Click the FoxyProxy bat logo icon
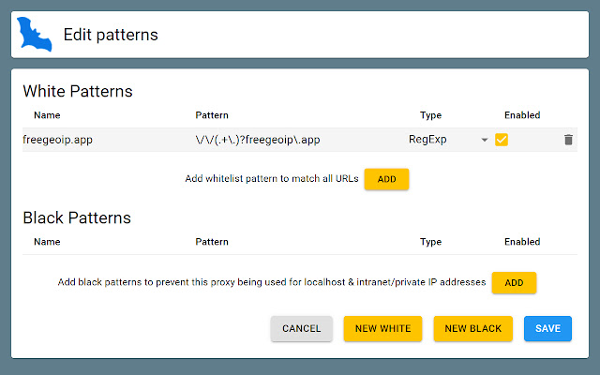The width and height of the screenshot is (600, 375). 35,35
